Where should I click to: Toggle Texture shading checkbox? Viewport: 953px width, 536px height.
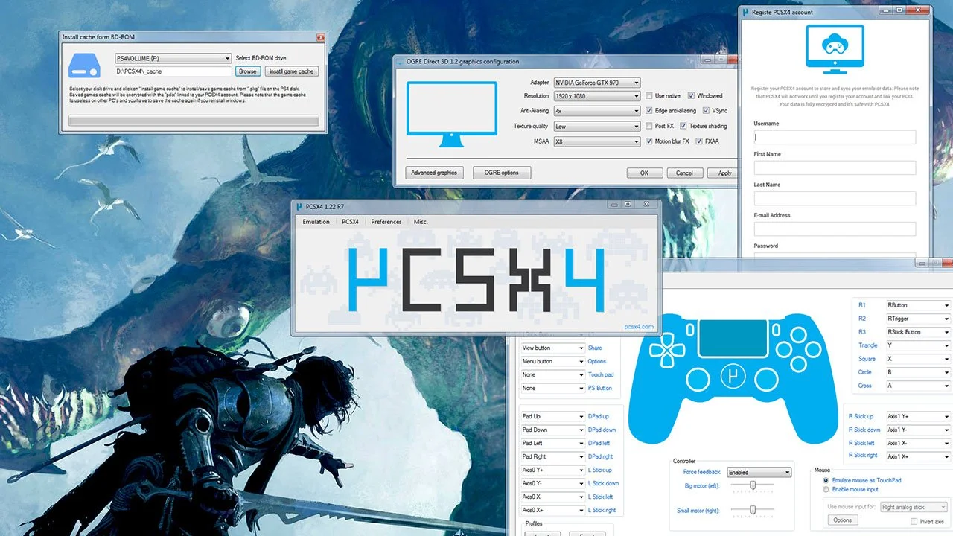683,126
